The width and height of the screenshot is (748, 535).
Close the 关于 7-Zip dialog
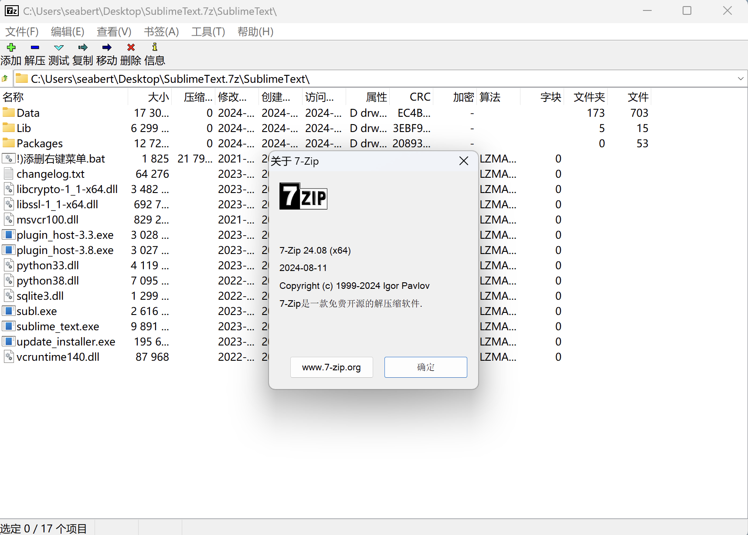tap(464, 161)
